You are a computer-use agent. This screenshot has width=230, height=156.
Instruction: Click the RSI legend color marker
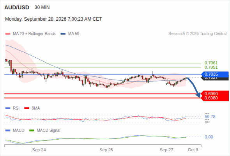[8, 108]
